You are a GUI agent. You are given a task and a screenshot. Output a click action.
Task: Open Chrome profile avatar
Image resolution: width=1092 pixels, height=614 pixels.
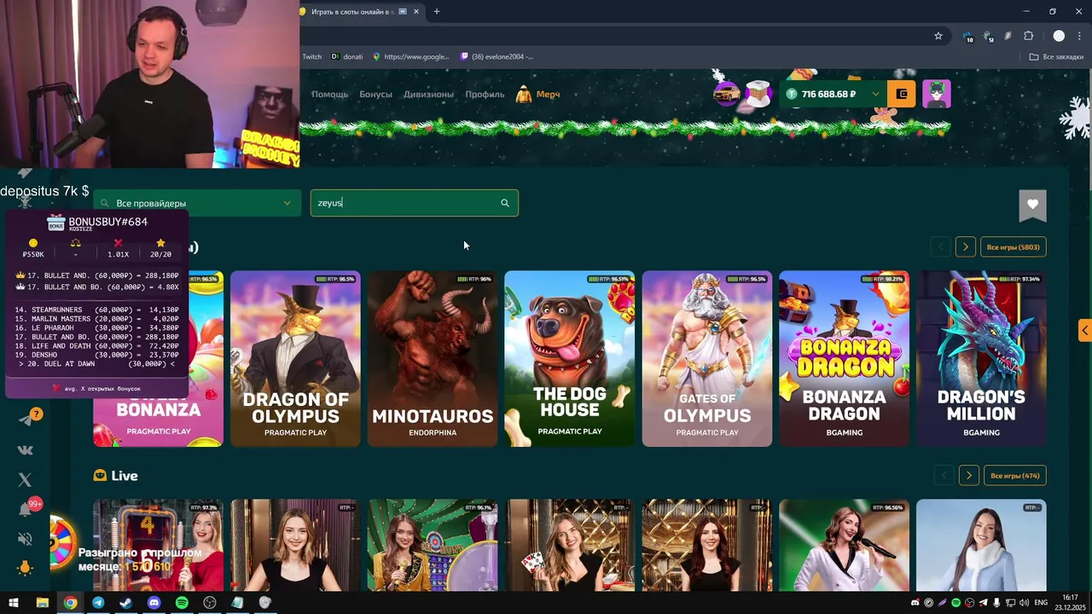[1059, 36]
